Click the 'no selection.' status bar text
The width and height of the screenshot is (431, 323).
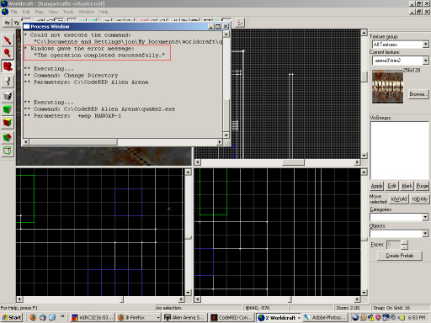(x=169, y=308)
